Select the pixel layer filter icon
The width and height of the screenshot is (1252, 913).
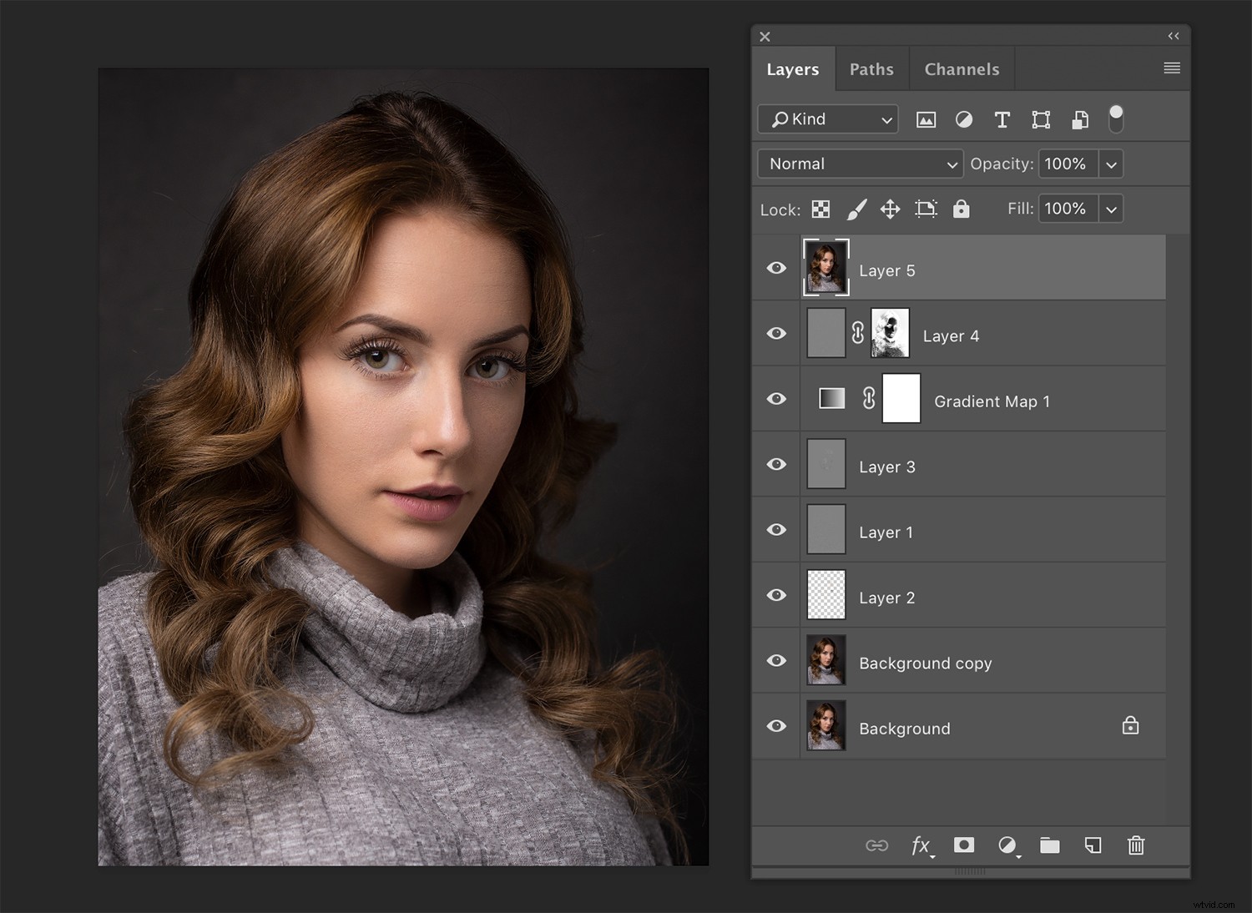(x=926, y=119)
